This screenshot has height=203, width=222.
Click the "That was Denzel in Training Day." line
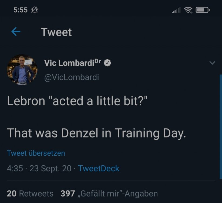point(96,133)
